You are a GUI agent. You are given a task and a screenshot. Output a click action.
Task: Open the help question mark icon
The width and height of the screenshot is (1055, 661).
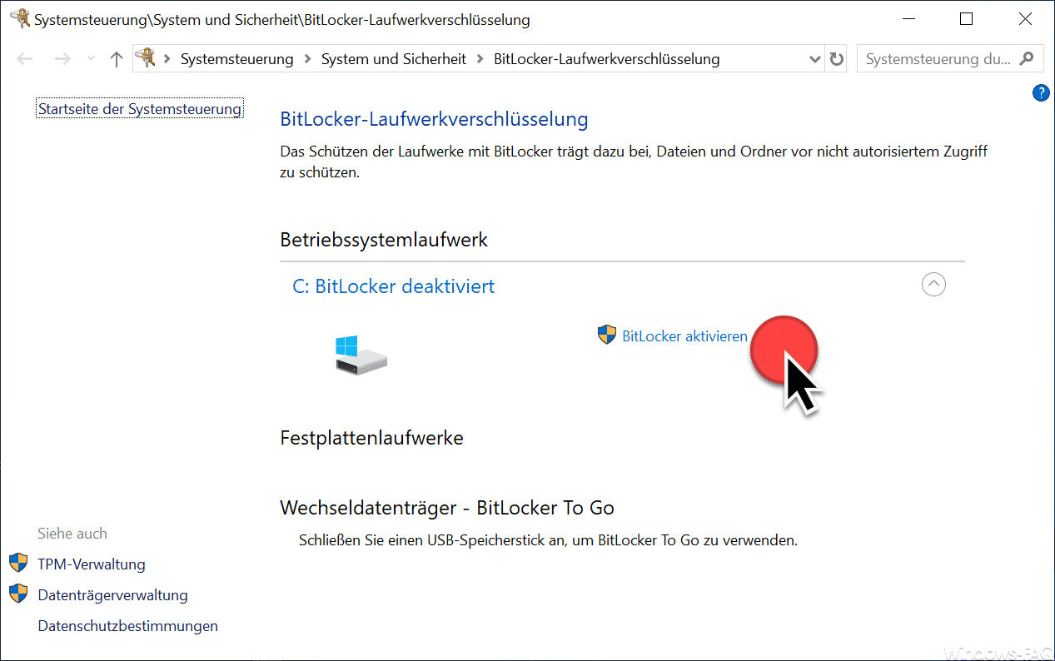[1040, 93]
